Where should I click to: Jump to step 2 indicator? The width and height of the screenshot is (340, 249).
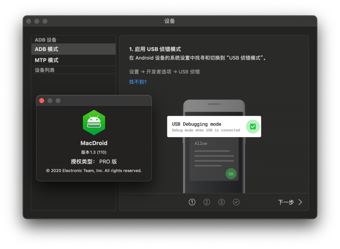click(x=207, y=202)
